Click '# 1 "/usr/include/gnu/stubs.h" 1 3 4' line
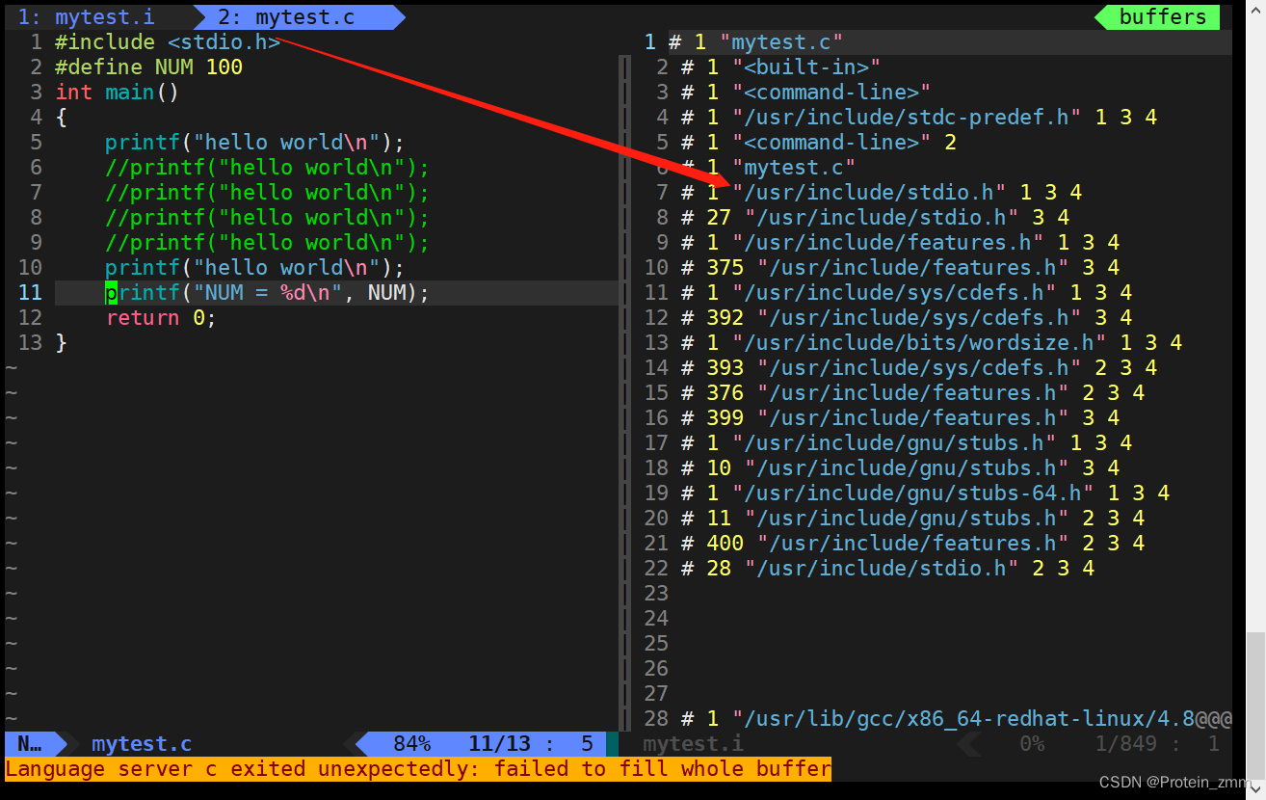 point(907,443)
